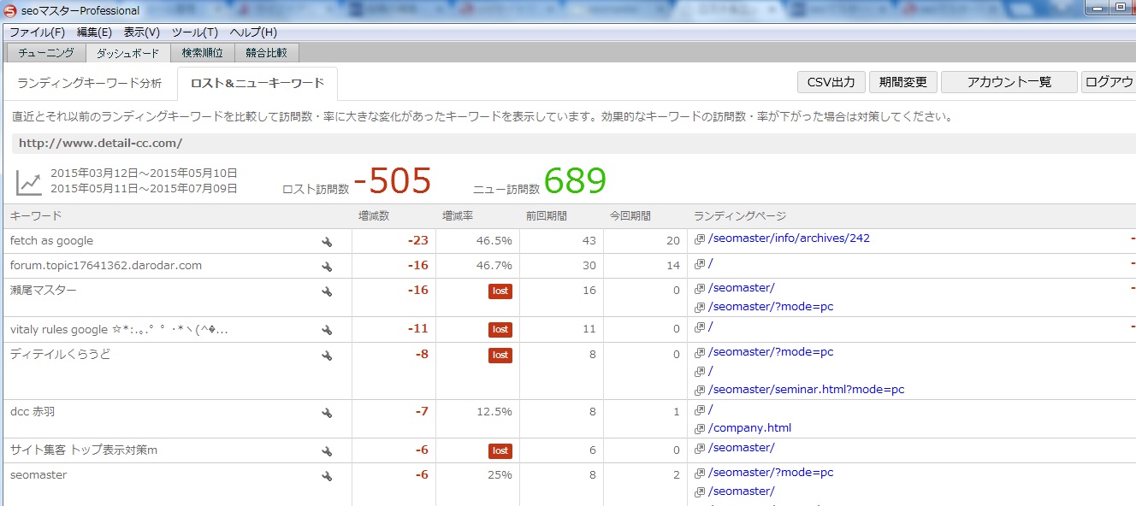Viewport: 1136px width, 506px height.
Task: Click the 期間変更 button
Action: (903, 83)
